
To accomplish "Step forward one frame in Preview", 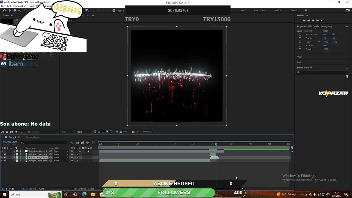I will 317,20.
